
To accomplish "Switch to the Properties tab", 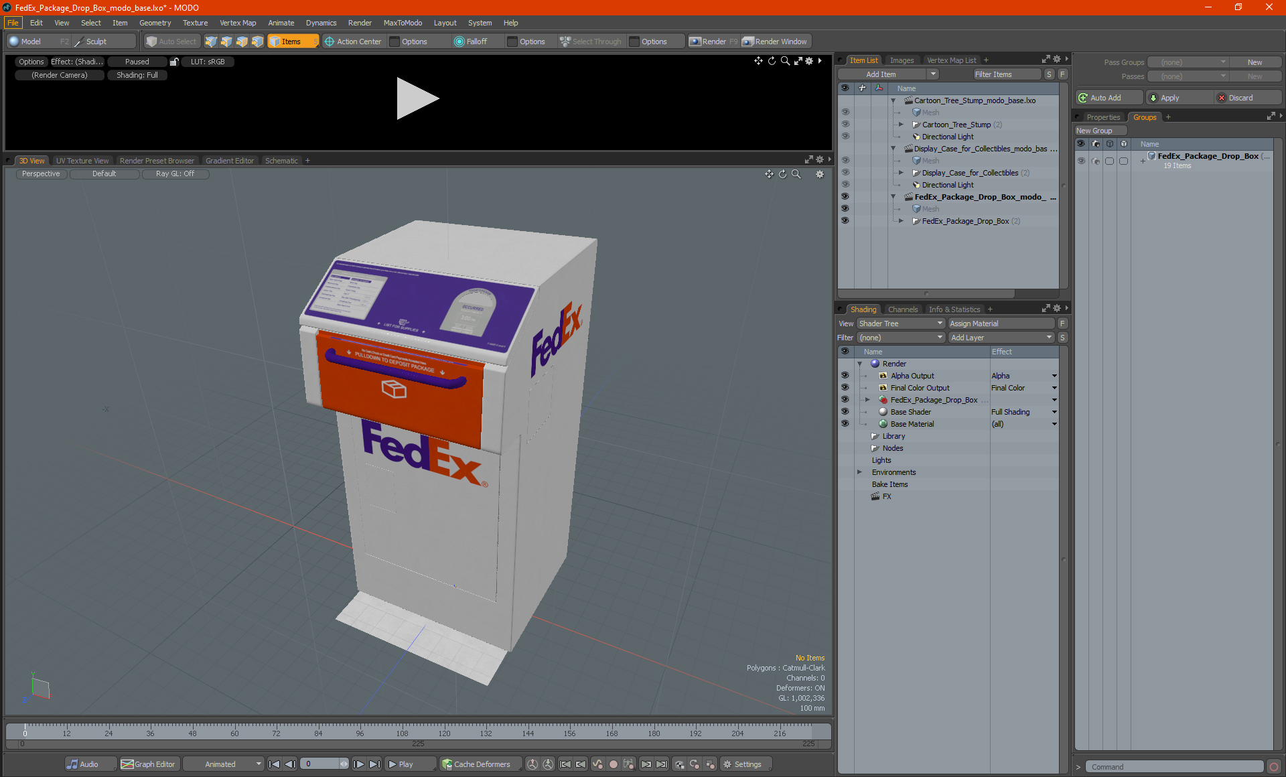I will (x=1103, y=117).
